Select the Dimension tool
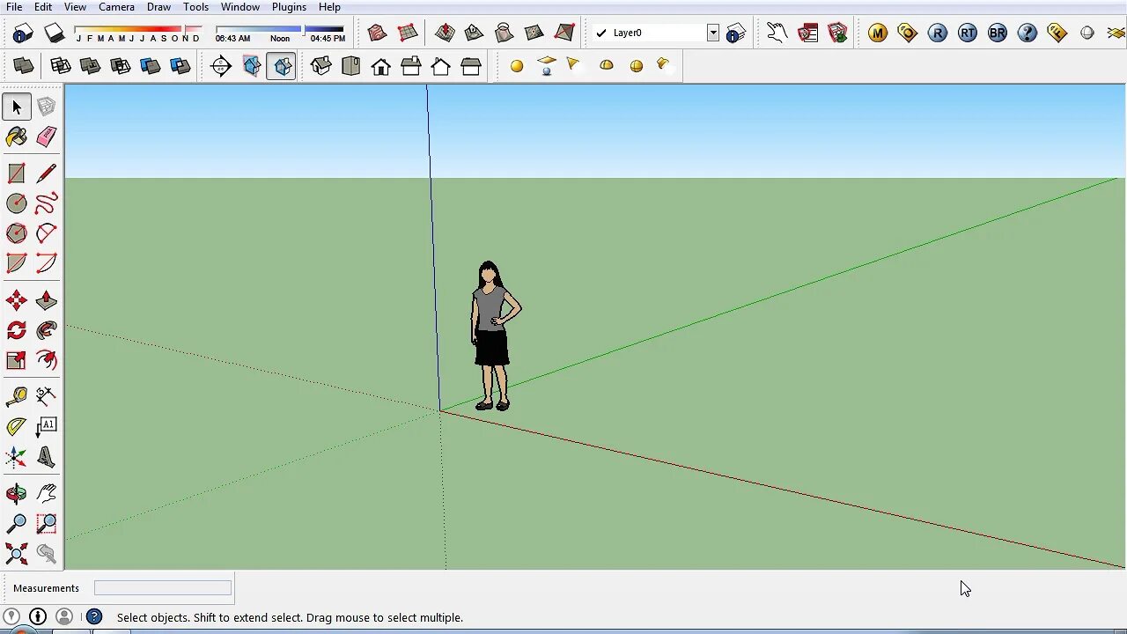1127x634 pixels. coord(47,397)
